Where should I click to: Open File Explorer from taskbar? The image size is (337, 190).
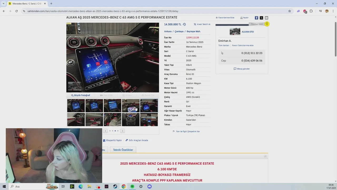click(89, 187)
